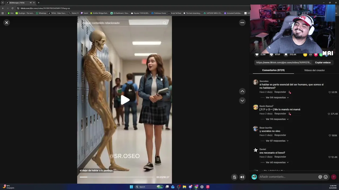Reply to Daniel's comment
The width and height of the screenshot is (339, 190).
coord(280,157)
